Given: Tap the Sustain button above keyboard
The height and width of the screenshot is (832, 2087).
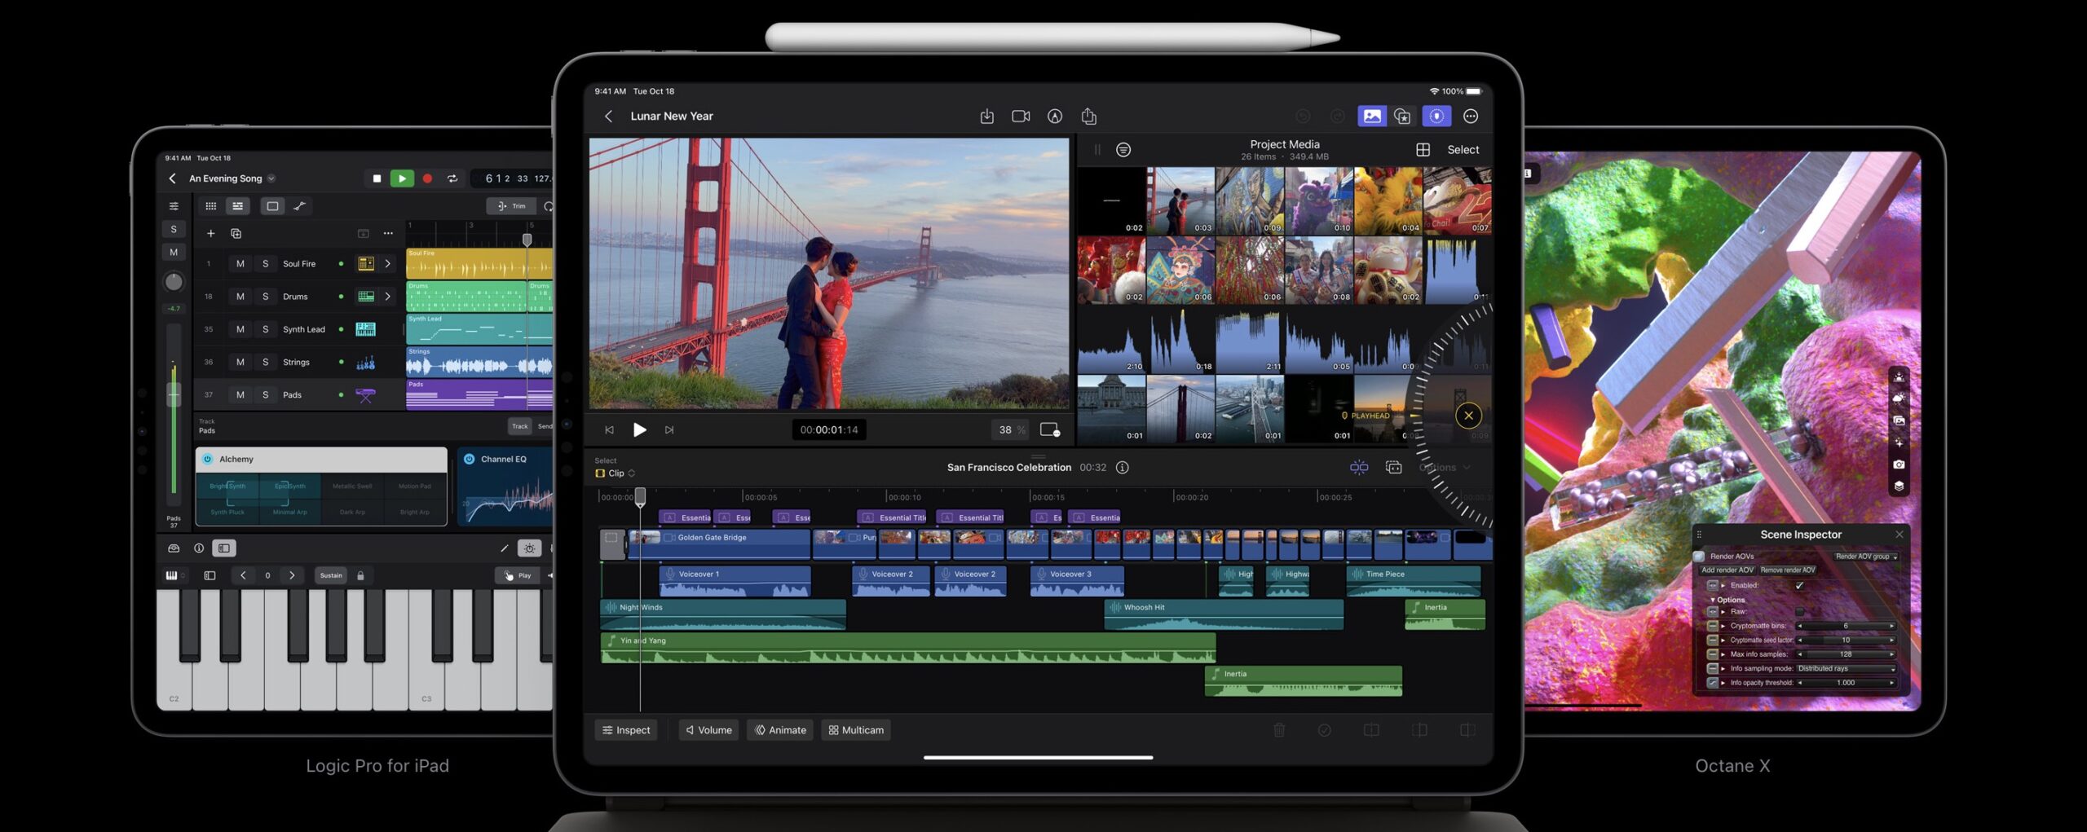Looking at the screenshot, I should (331, 575).
